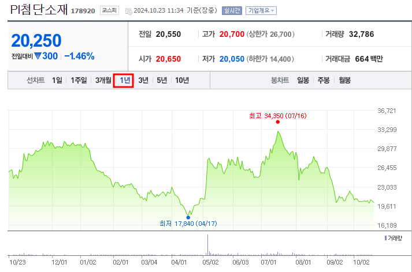The width and height of the screenshot is (412, 272).
Task: Click the tallest volume bar near 05/02
Action: tap(207, 245)
